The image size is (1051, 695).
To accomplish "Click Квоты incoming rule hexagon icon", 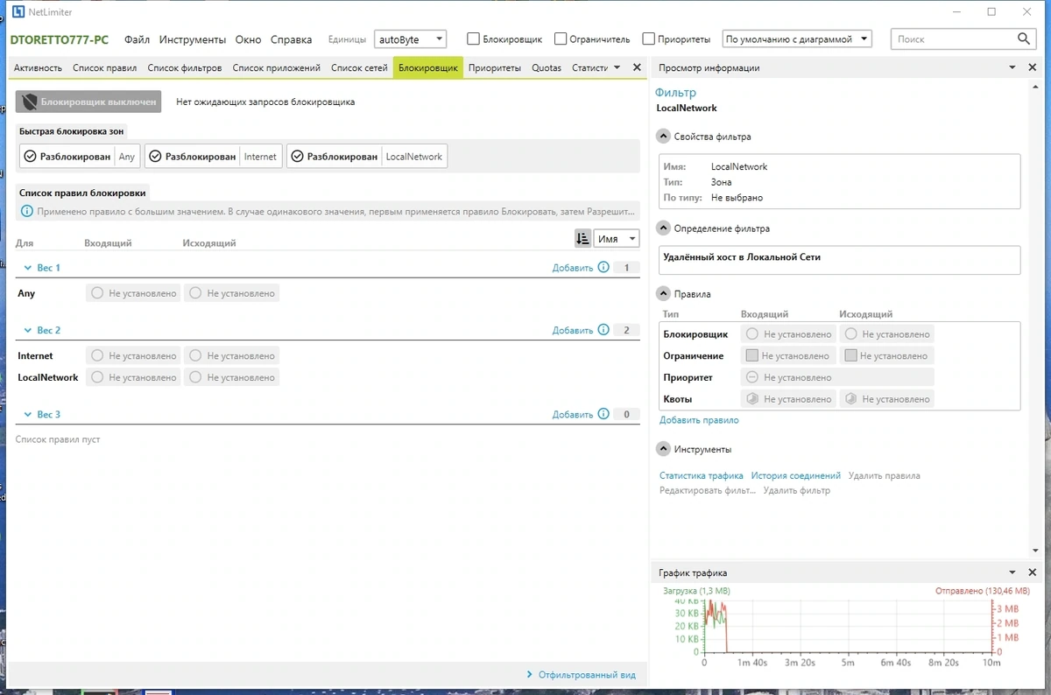I will point(751,399).
